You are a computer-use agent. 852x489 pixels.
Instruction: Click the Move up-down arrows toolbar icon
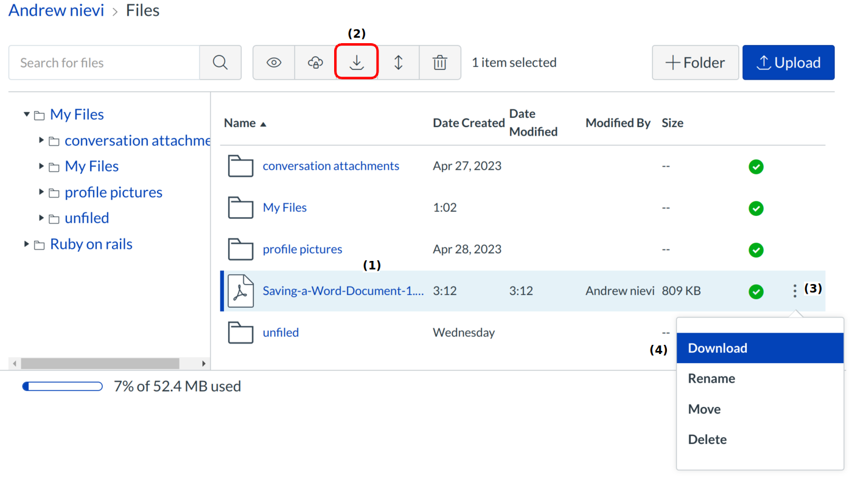[x=399, y=63]
